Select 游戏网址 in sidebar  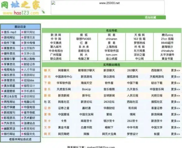pos(10,38)
